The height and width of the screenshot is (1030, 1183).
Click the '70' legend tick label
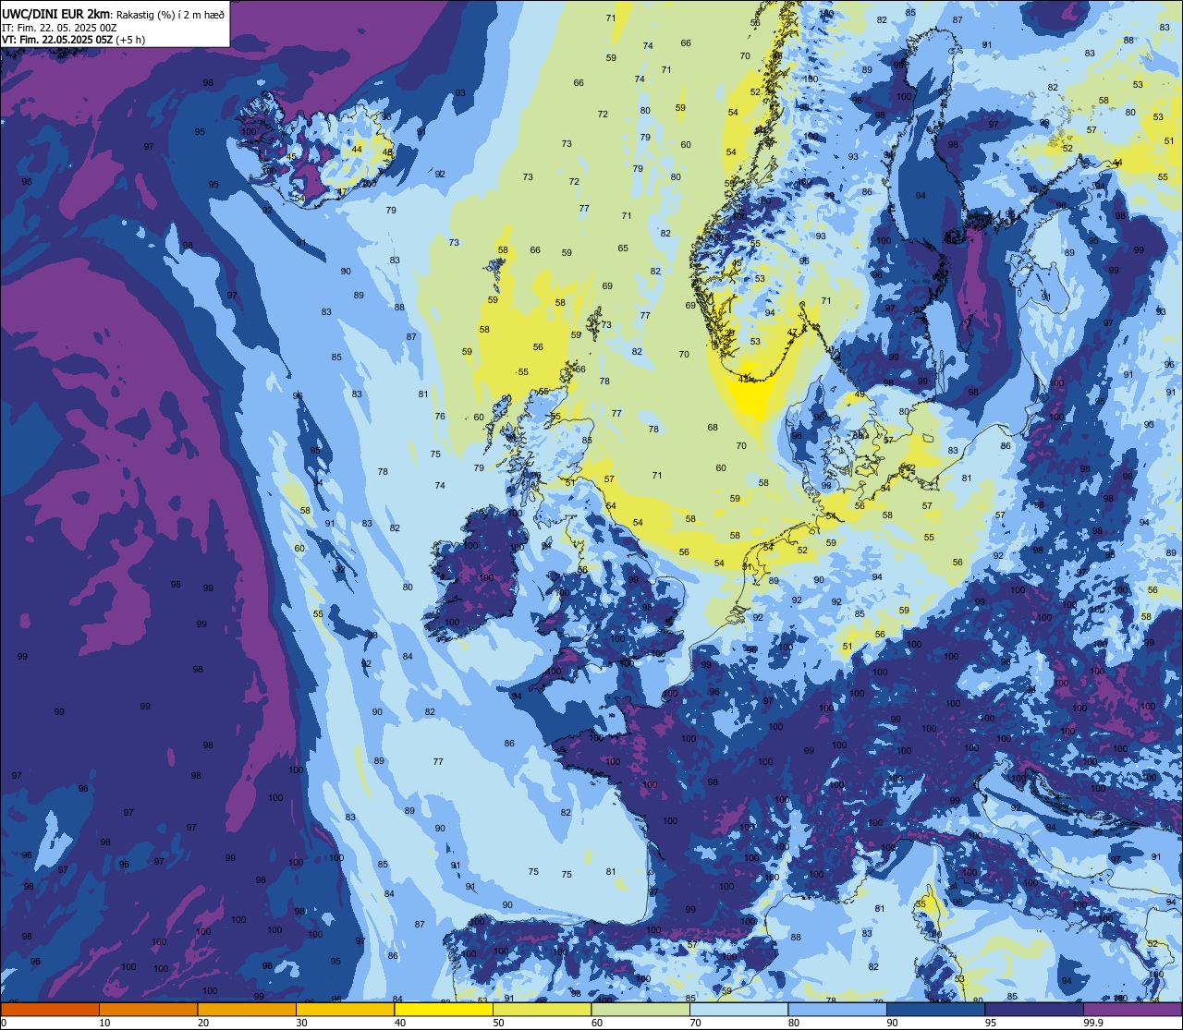click(695, 1023)
